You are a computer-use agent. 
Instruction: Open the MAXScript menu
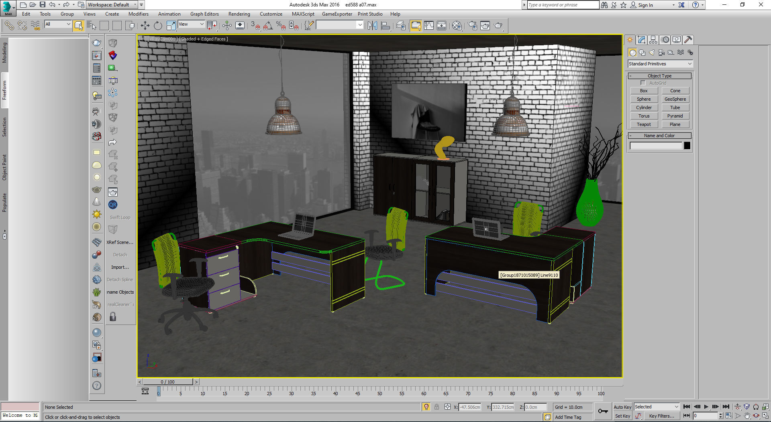303,14
